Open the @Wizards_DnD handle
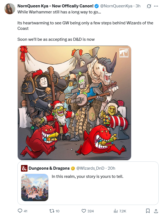The height and width of the screenshot is (217, 163). tap(90, 168)
